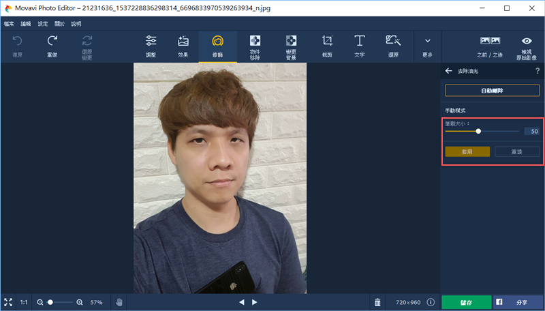The image size is (545, 311).
Task: Click the Movavi app logo in title bar
Action: point(8,8)
